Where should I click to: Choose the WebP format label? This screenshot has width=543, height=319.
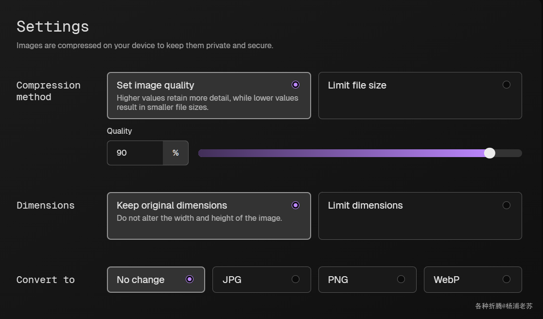[x=446, y=280]
